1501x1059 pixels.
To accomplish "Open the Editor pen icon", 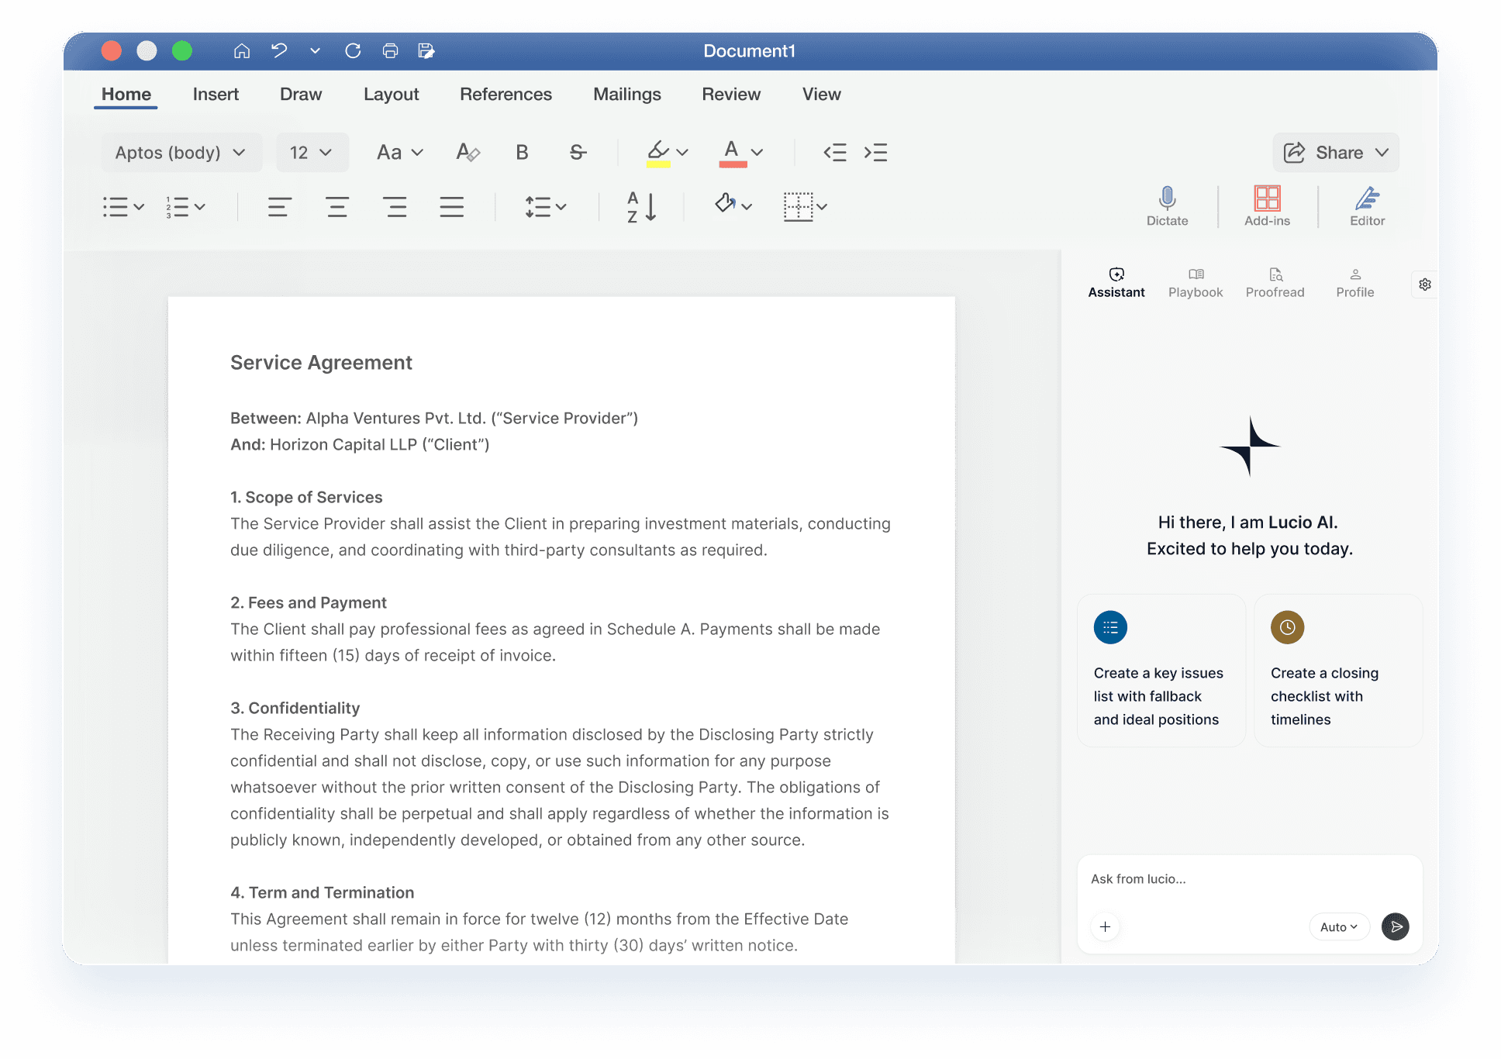I will pyautogui.click(x=1367, y=199).
